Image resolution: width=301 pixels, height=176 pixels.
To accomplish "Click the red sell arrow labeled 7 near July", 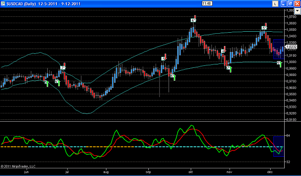I will 65,65.
